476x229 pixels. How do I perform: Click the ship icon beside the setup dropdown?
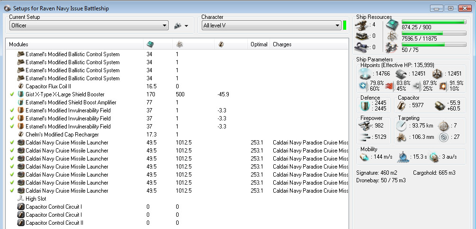click(178, 26)
